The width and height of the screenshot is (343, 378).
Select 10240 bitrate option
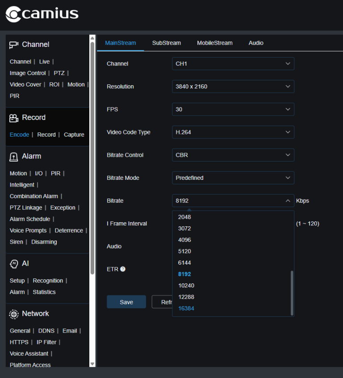tap(186, 286)
